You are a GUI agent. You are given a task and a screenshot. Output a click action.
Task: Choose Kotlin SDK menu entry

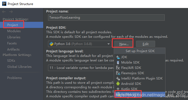[139, 89]
